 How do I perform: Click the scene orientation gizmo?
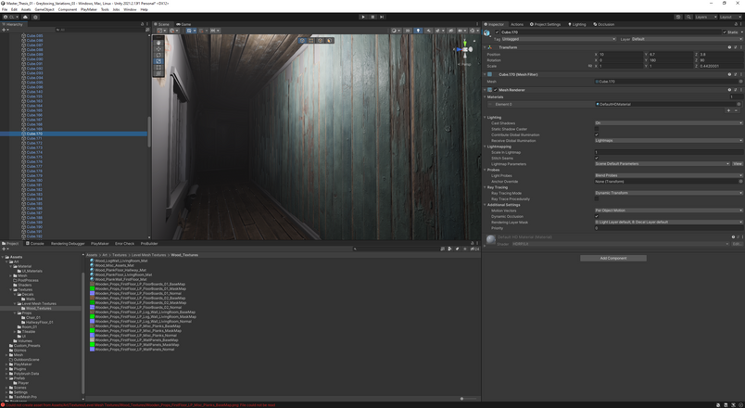[465, 49]
